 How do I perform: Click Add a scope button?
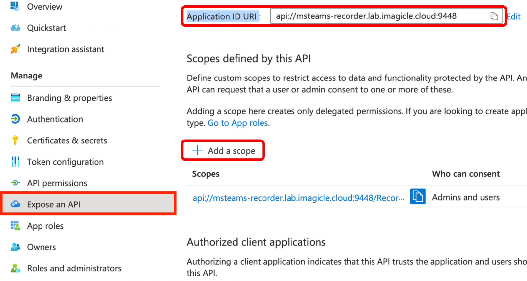pos(224,151)
